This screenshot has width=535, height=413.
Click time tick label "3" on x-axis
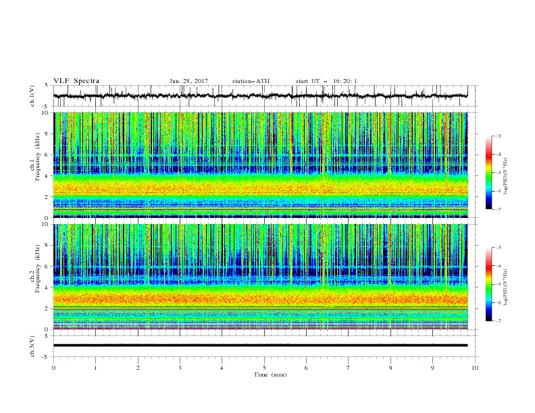[180, 368]
